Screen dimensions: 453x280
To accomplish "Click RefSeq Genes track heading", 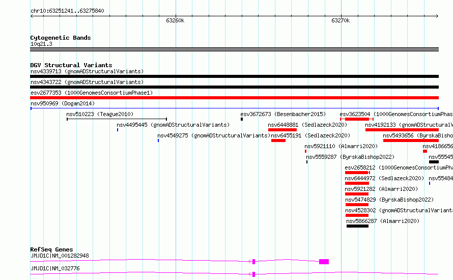I will (51, 249).
